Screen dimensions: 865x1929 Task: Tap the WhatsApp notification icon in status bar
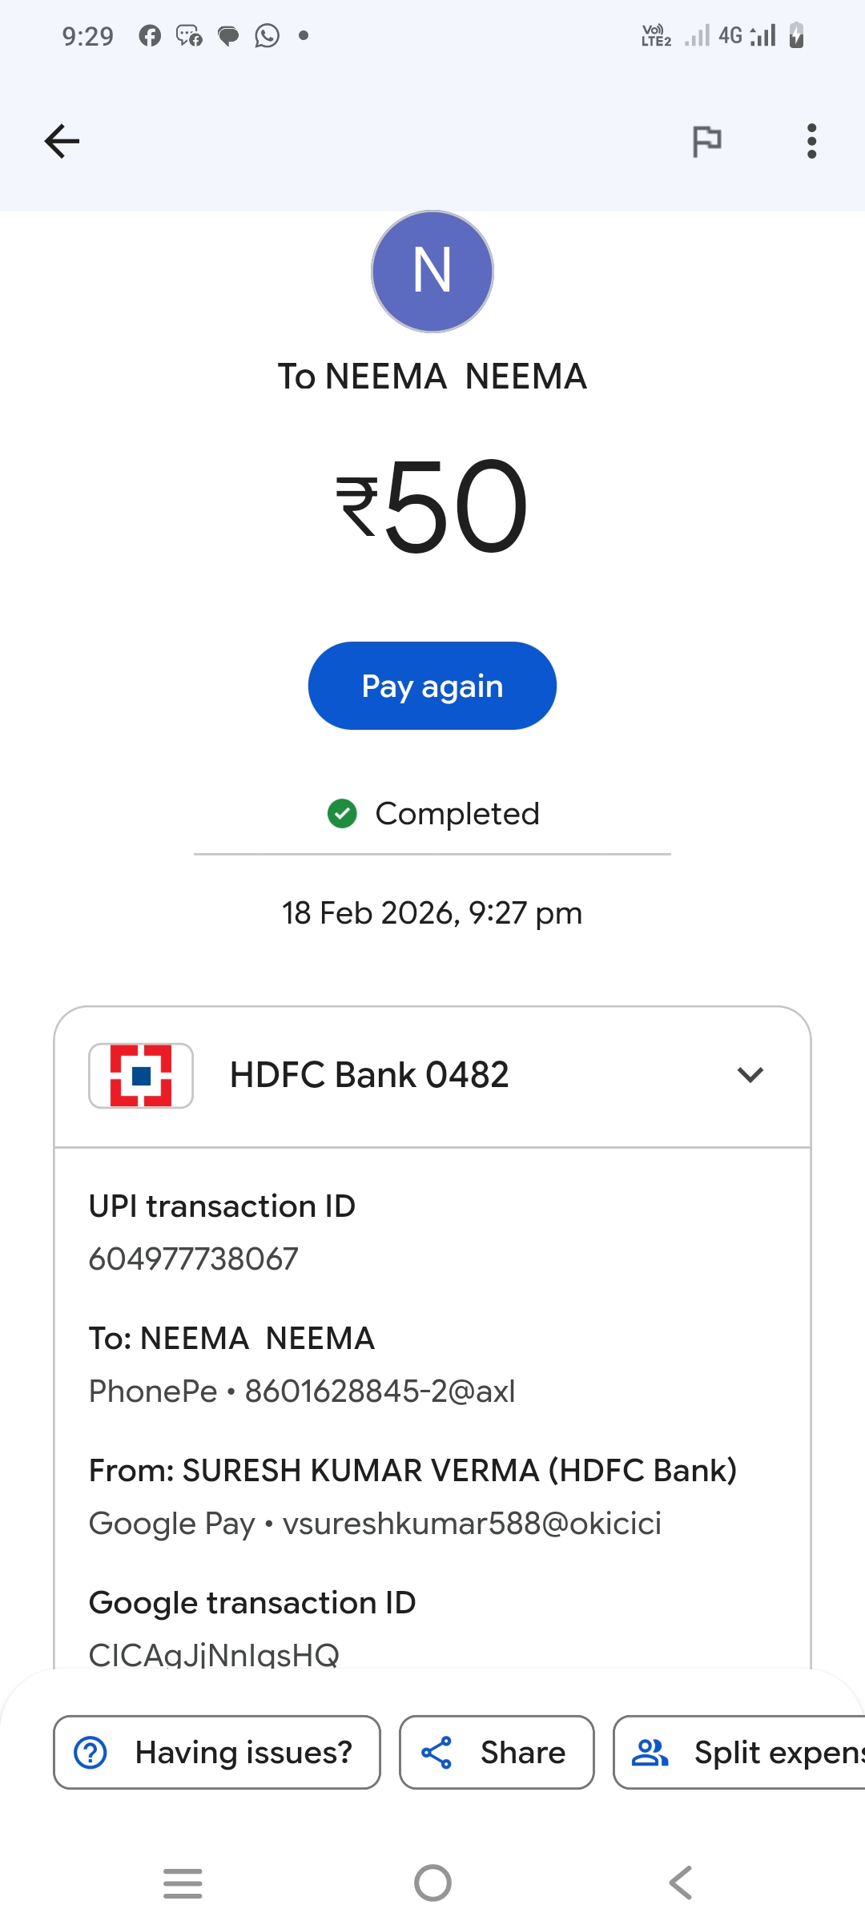point(267,36)
